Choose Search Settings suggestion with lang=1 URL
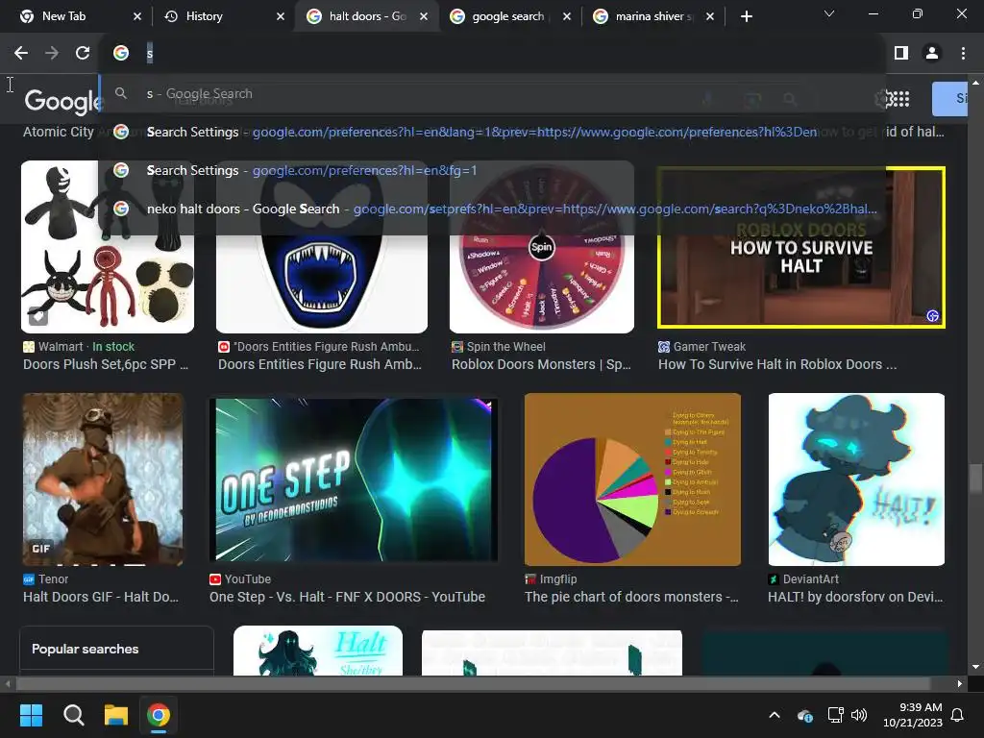Viewport: 984px width, 738px height. (x=492, y=132)
